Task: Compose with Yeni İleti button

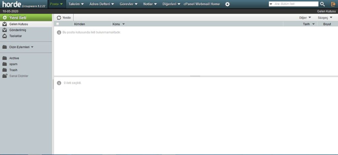Action: tap(26, 18)
